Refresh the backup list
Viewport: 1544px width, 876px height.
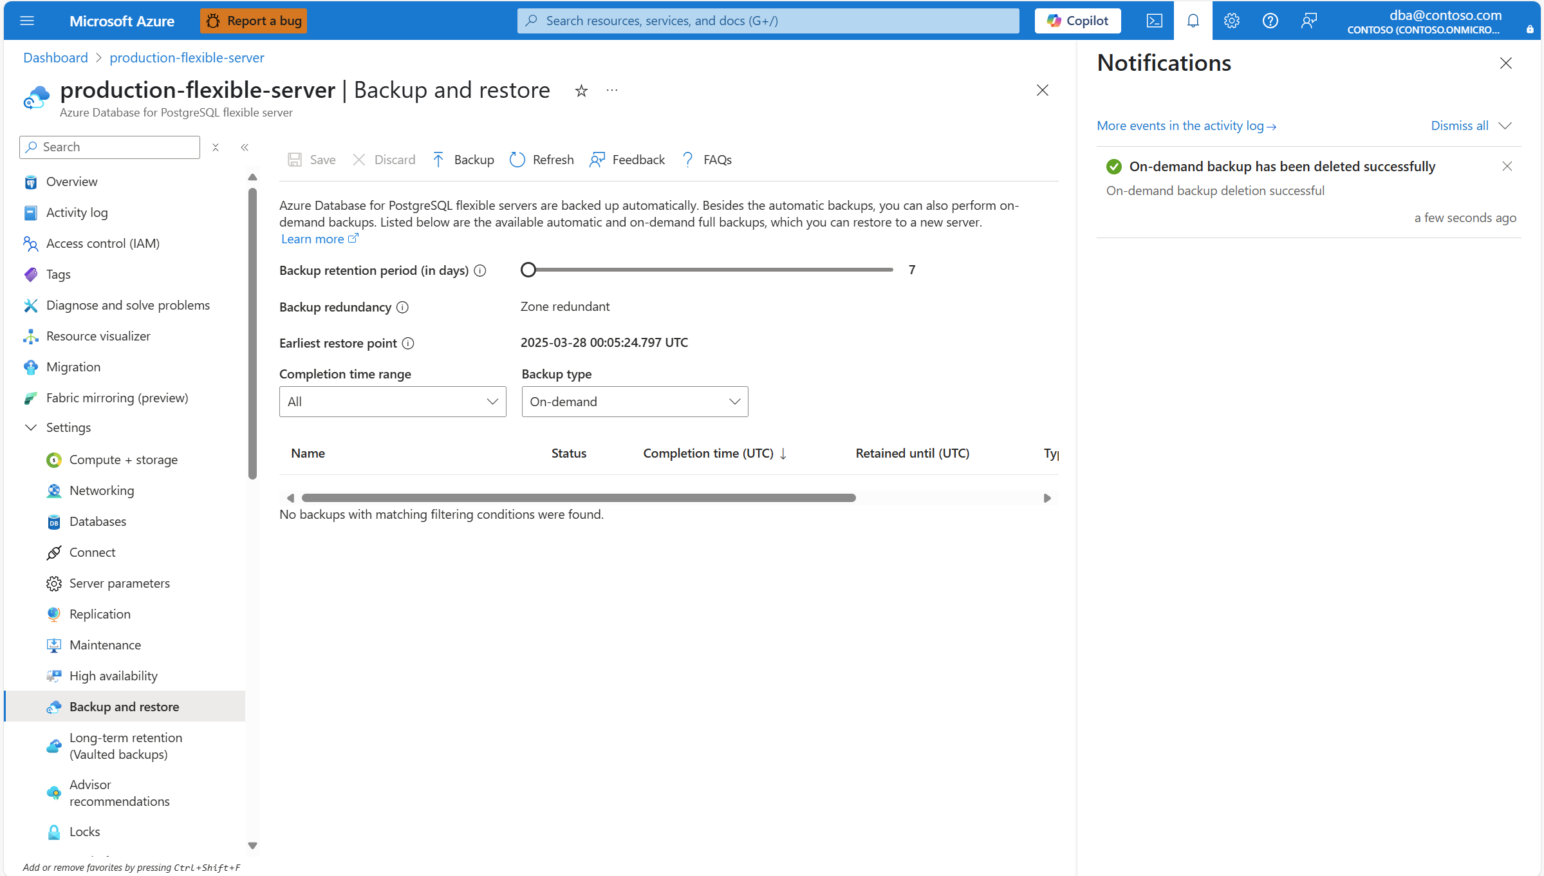coord(541,160)
